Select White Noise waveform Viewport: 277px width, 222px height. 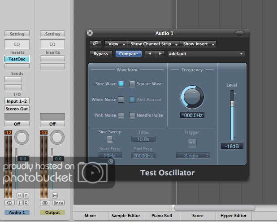click(121, 100)
